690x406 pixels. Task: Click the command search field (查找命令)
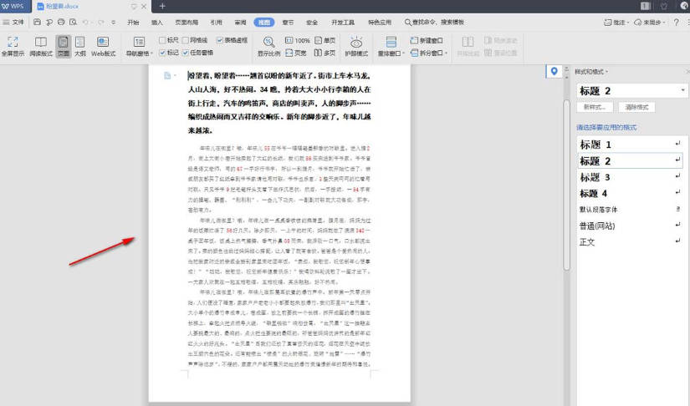tap(434, 22)
